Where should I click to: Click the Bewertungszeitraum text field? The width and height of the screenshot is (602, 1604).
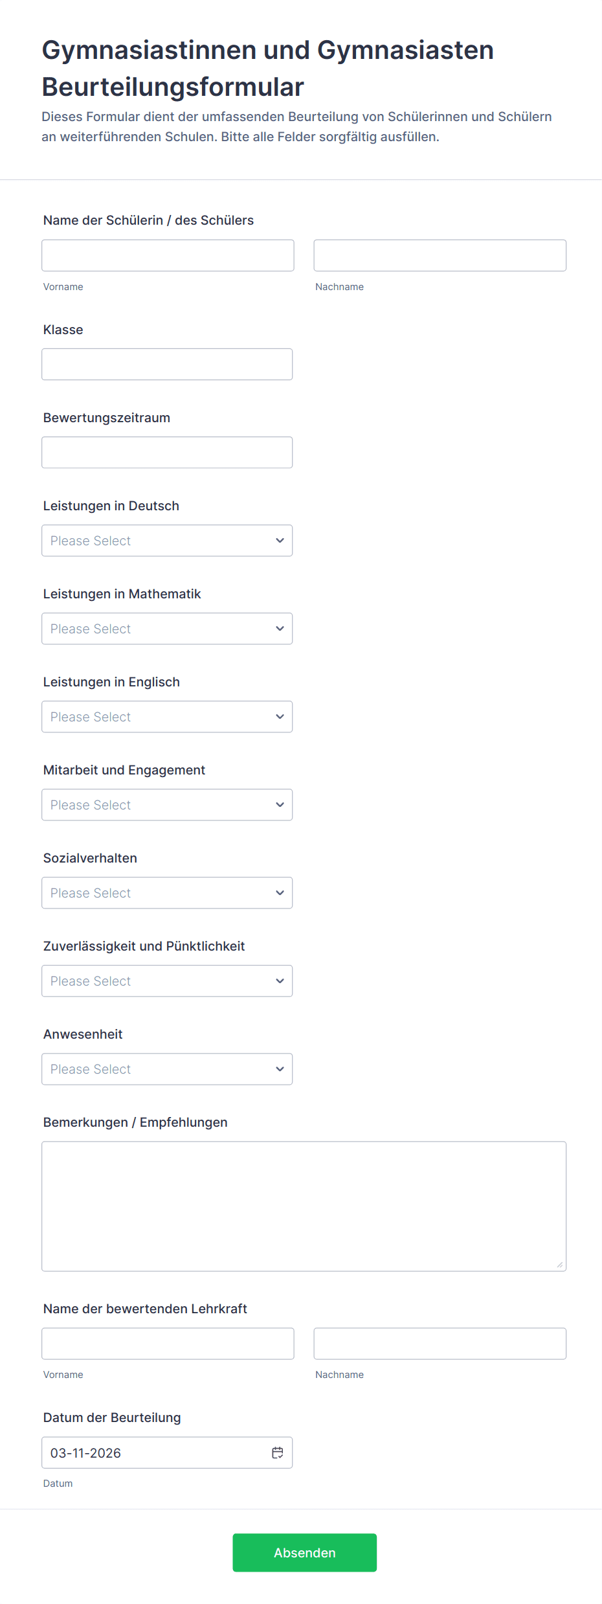tap(166, 453)
